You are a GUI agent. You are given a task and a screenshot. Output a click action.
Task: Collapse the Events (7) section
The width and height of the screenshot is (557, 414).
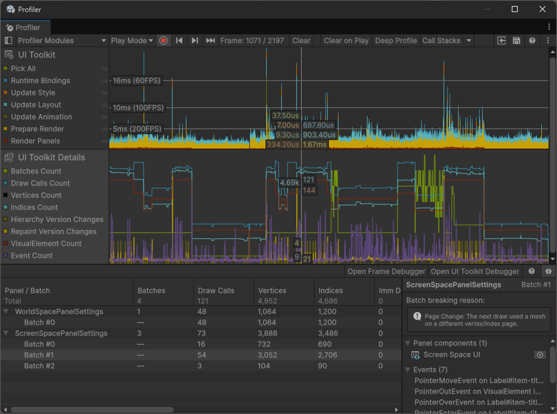[408, 369]
